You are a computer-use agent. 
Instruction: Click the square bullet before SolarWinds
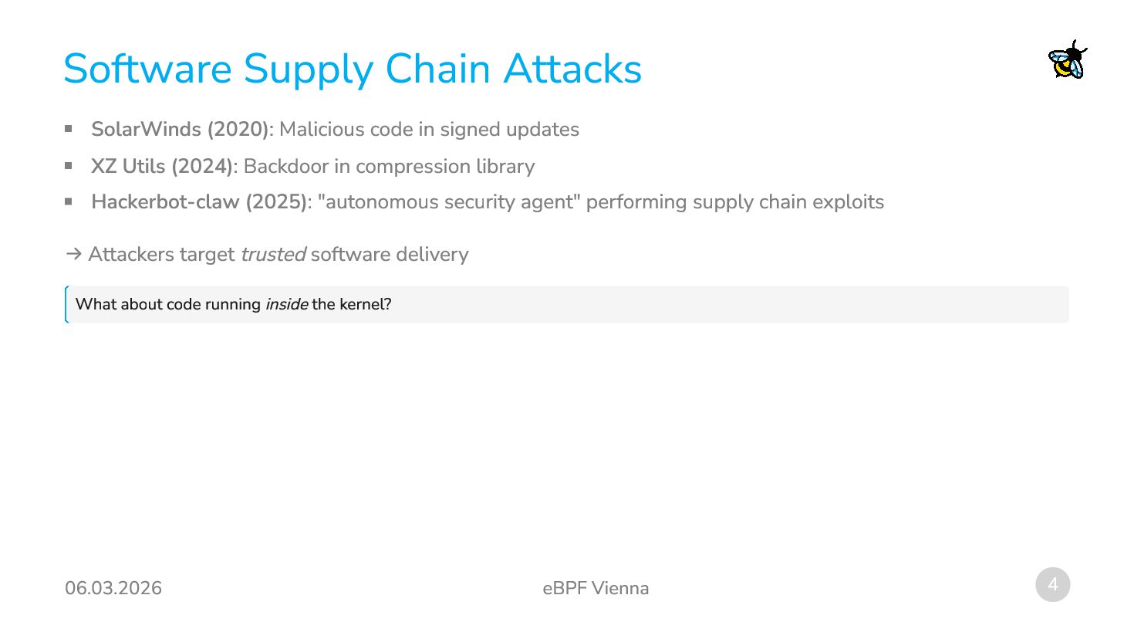click(x=69, y=129)
